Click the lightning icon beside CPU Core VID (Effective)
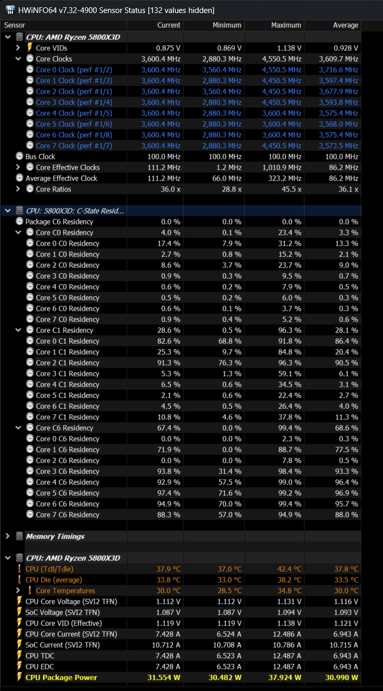 click(19, 623)
